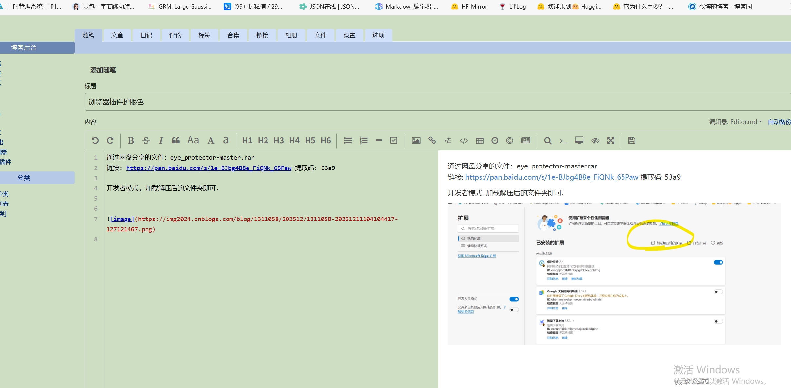Open the 相册 tab

pos(291,35)
